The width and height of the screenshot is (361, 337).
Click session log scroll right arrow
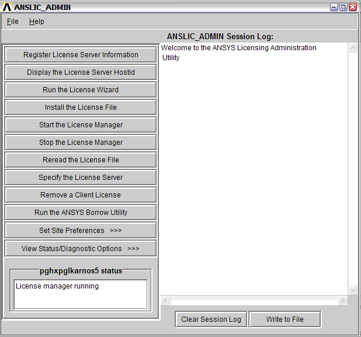tap(342, 300)
